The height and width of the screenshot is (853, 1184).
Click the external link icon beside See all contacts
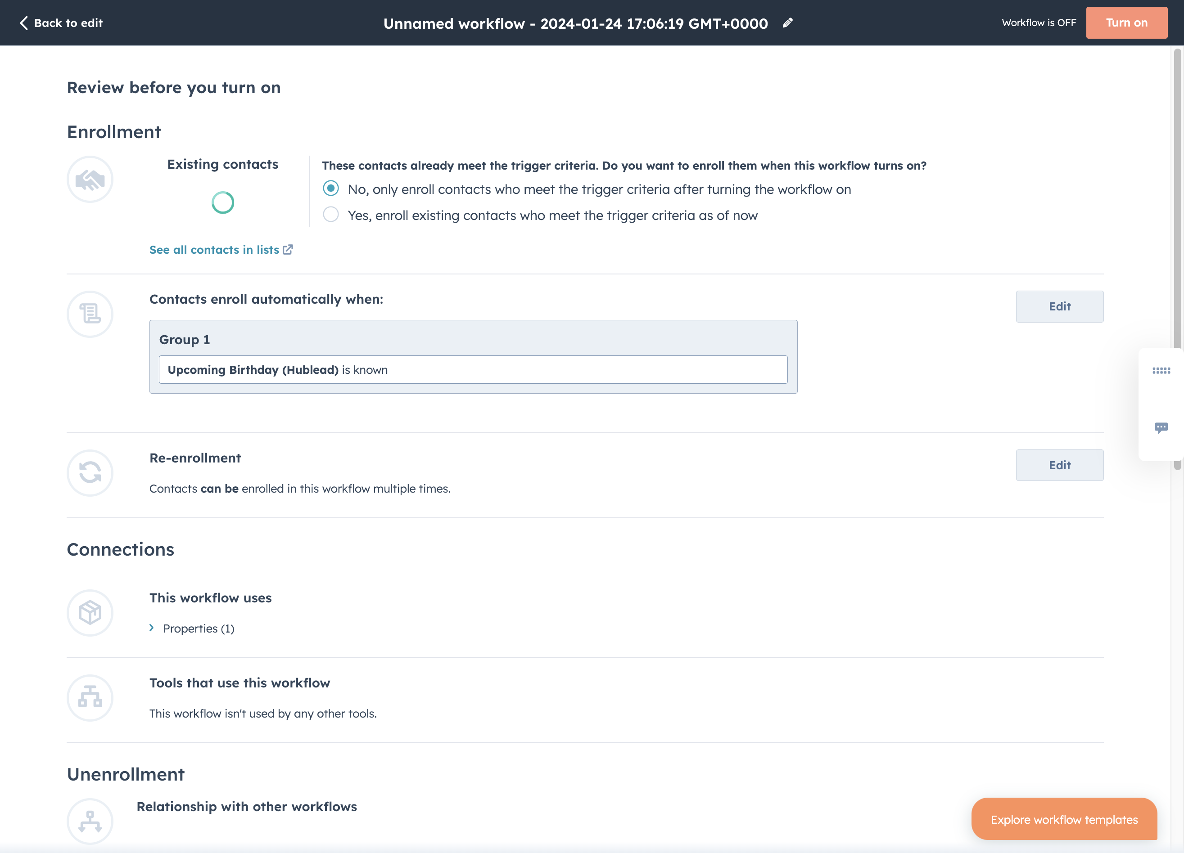point(288,250)
